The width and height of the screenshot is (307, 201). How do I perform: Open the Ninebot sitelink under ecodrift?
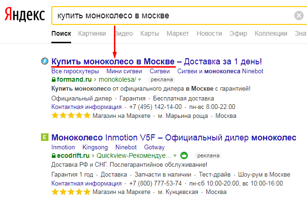click(126, 147)
